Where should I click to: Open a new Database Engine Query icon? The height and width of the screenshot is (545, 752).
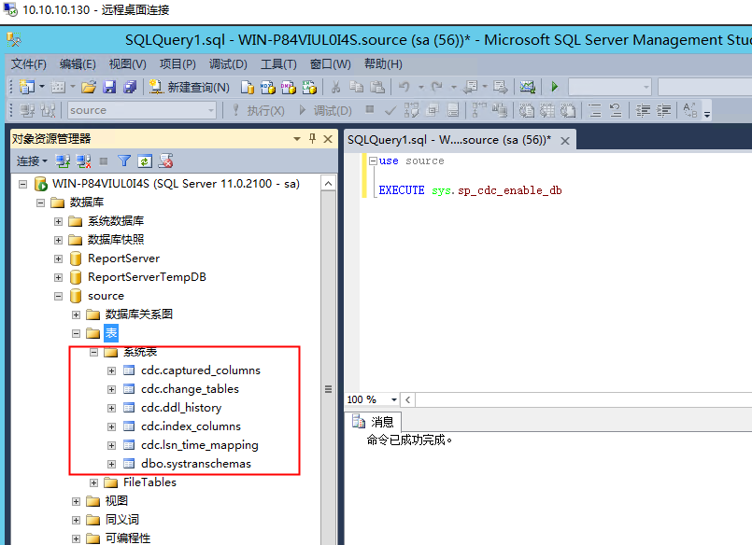point(245,88)
